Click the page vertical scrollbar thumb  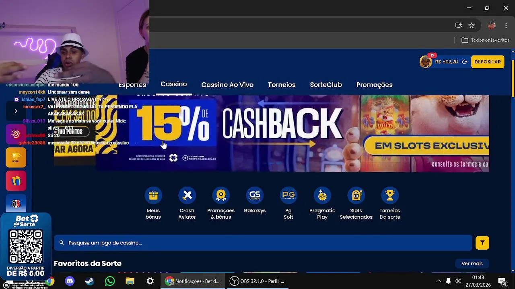point(513,78)
